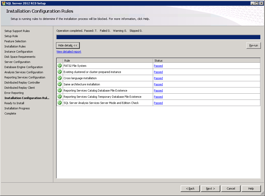Click check icon for Cross language installation
This screenshot has width=265, height=196.
[60, 78]
